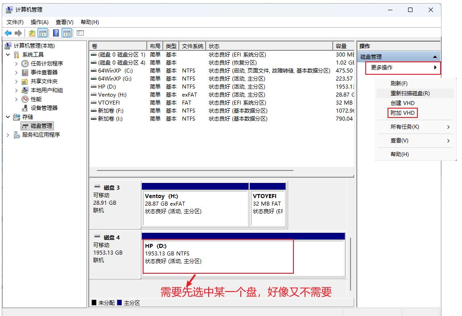Select the 64WinXP (C:) volume row
The width and height of the screenshot is (462, 316).
[115, 71]
